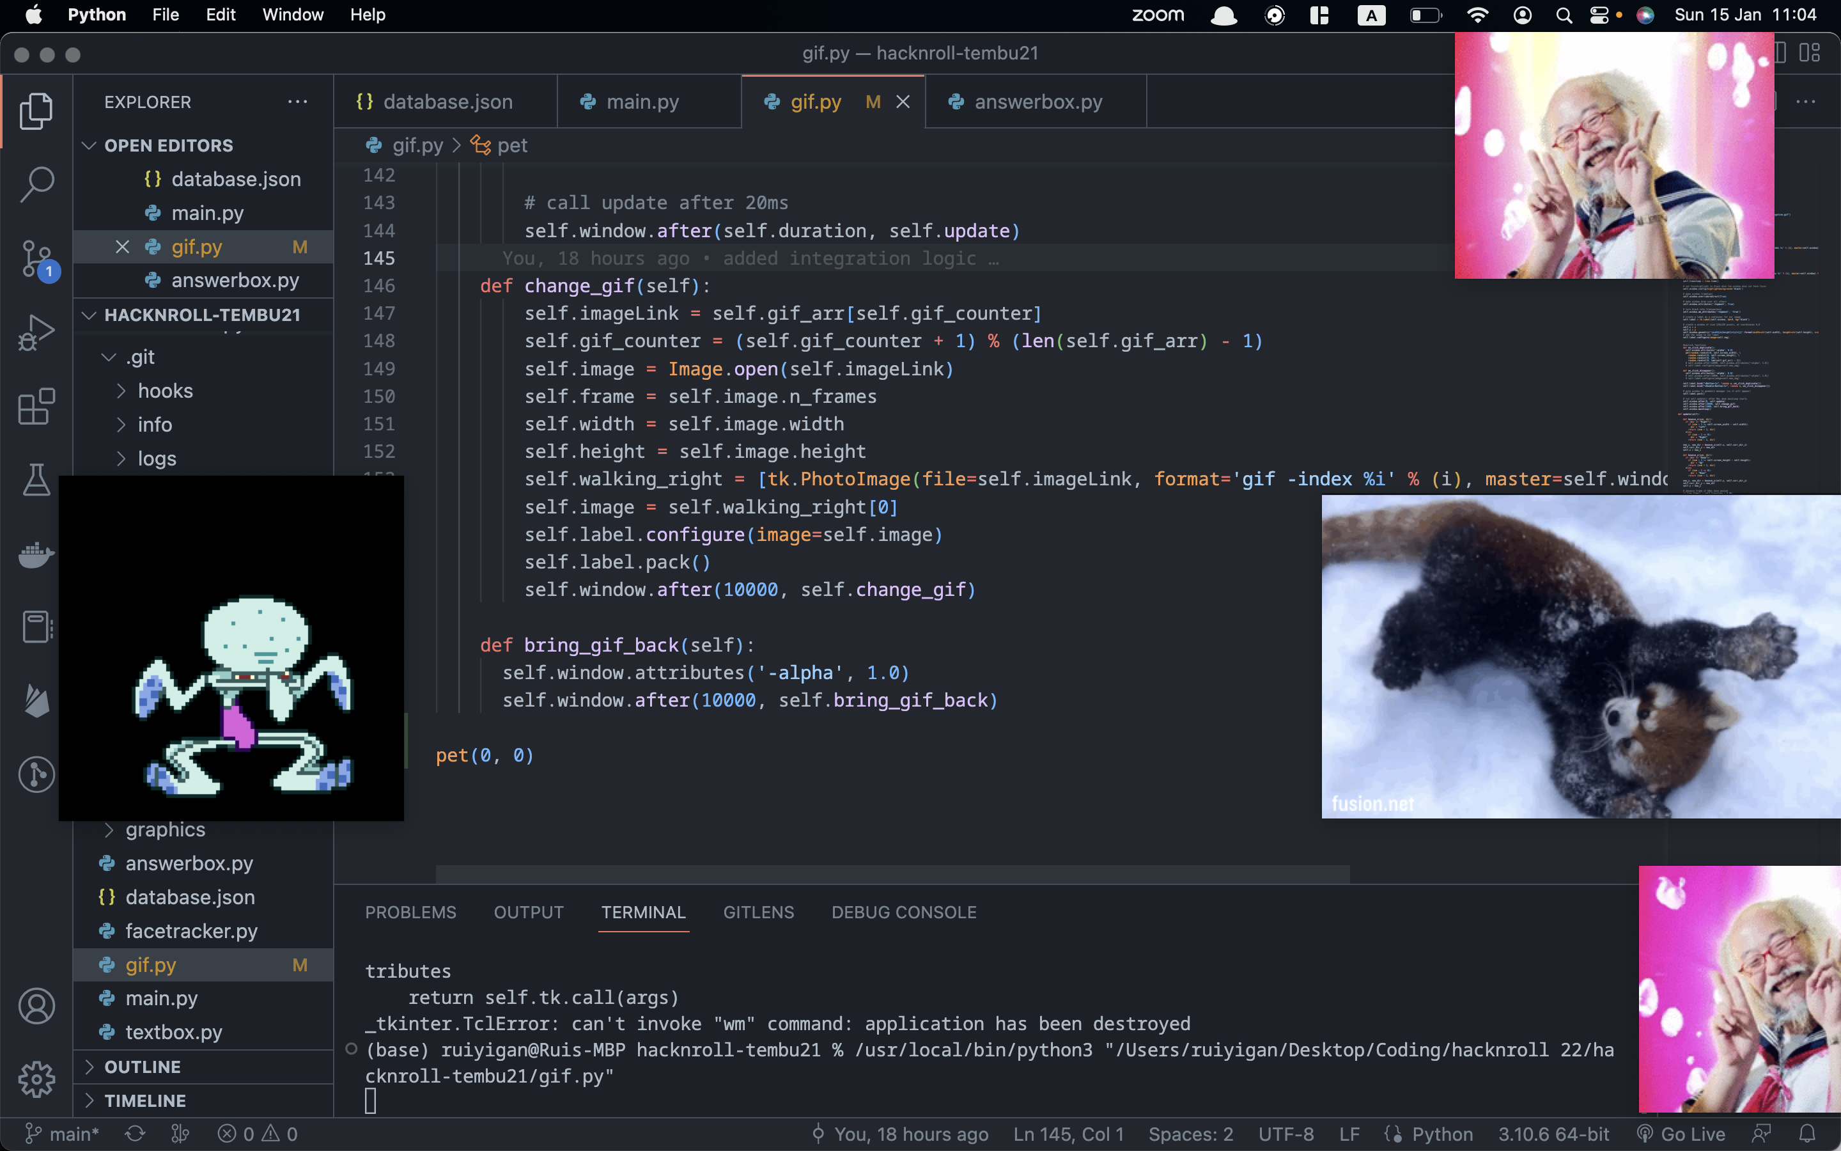This screenshot has width=1841, height=1151.
Task: Open macOS Control Center toggles
Action: 1599,15
